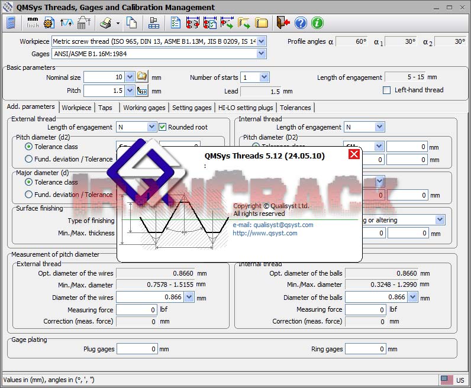Close the QMSys Threads about popup
Screen dimensions: 471x388
pos(354,154)
